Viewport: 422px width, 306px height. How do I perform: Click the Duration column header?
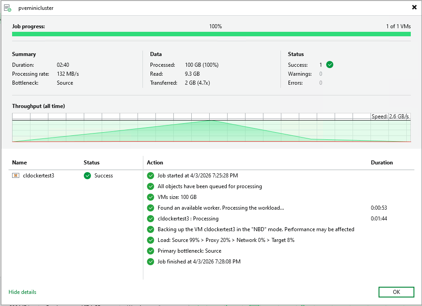[382, 163]
